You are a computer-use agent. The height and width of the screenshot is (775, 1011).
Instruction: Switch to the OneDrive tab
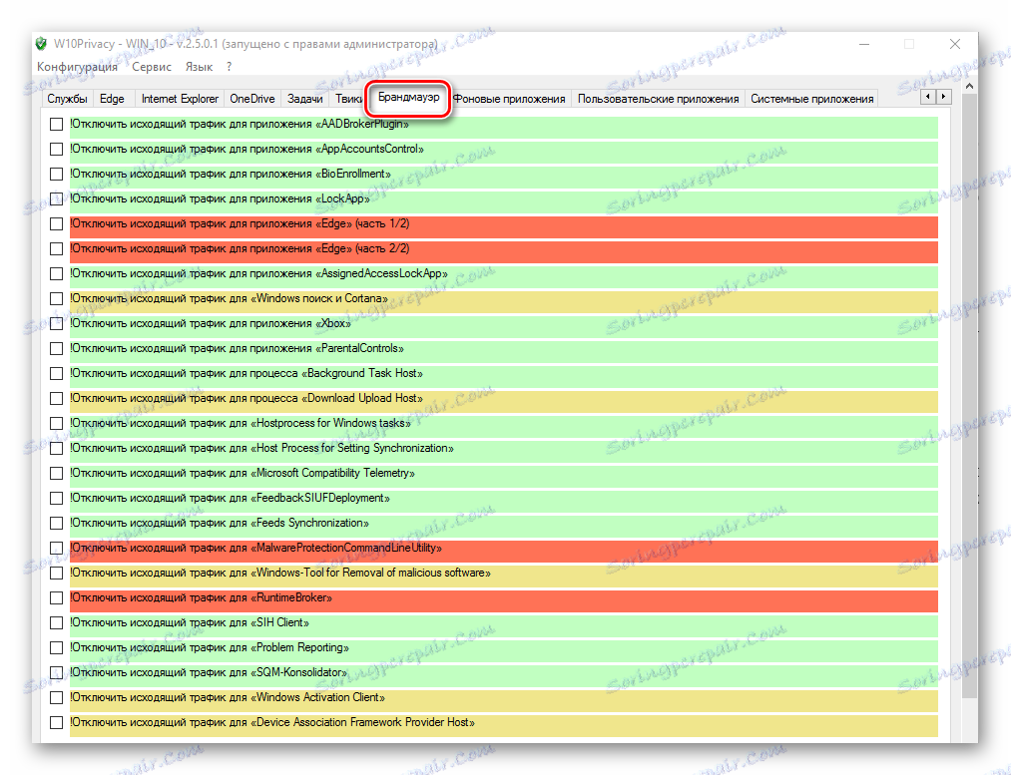tap(253, 99)
